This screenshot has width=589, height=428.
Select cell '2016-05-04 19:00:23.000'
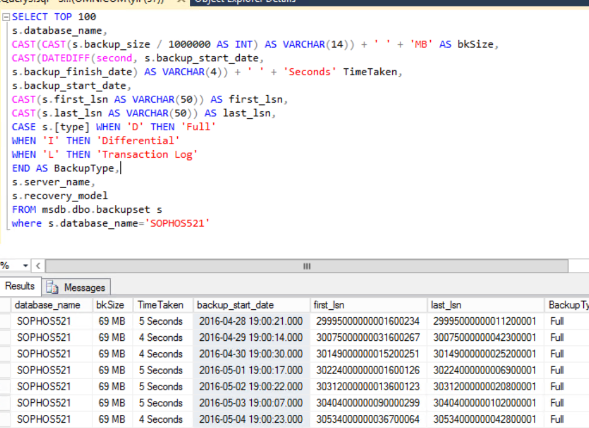click(x=251, y=419)
